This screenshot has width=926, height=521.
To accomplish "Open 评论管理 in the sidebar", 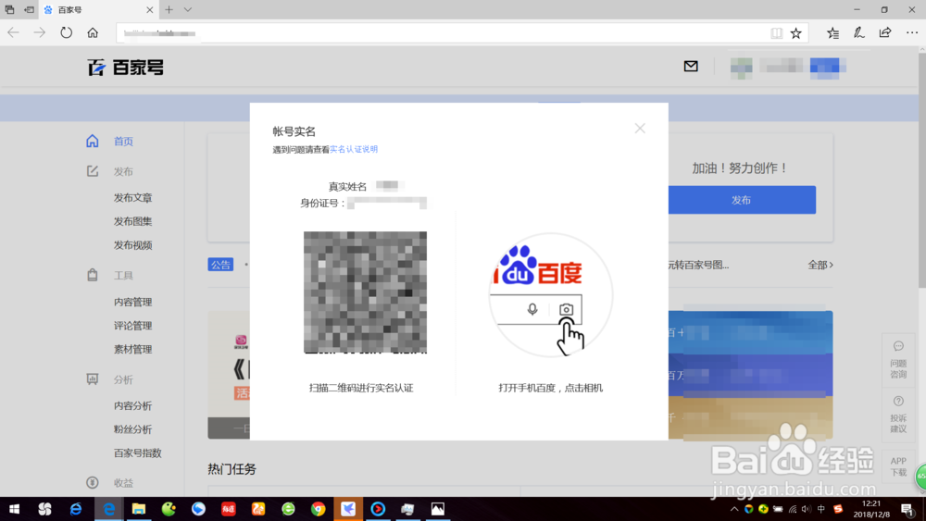I will click(132, 326).
